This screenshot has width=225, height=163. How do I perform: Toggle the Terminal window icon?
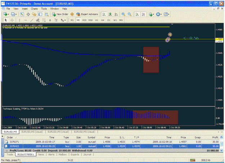[40, 14]
